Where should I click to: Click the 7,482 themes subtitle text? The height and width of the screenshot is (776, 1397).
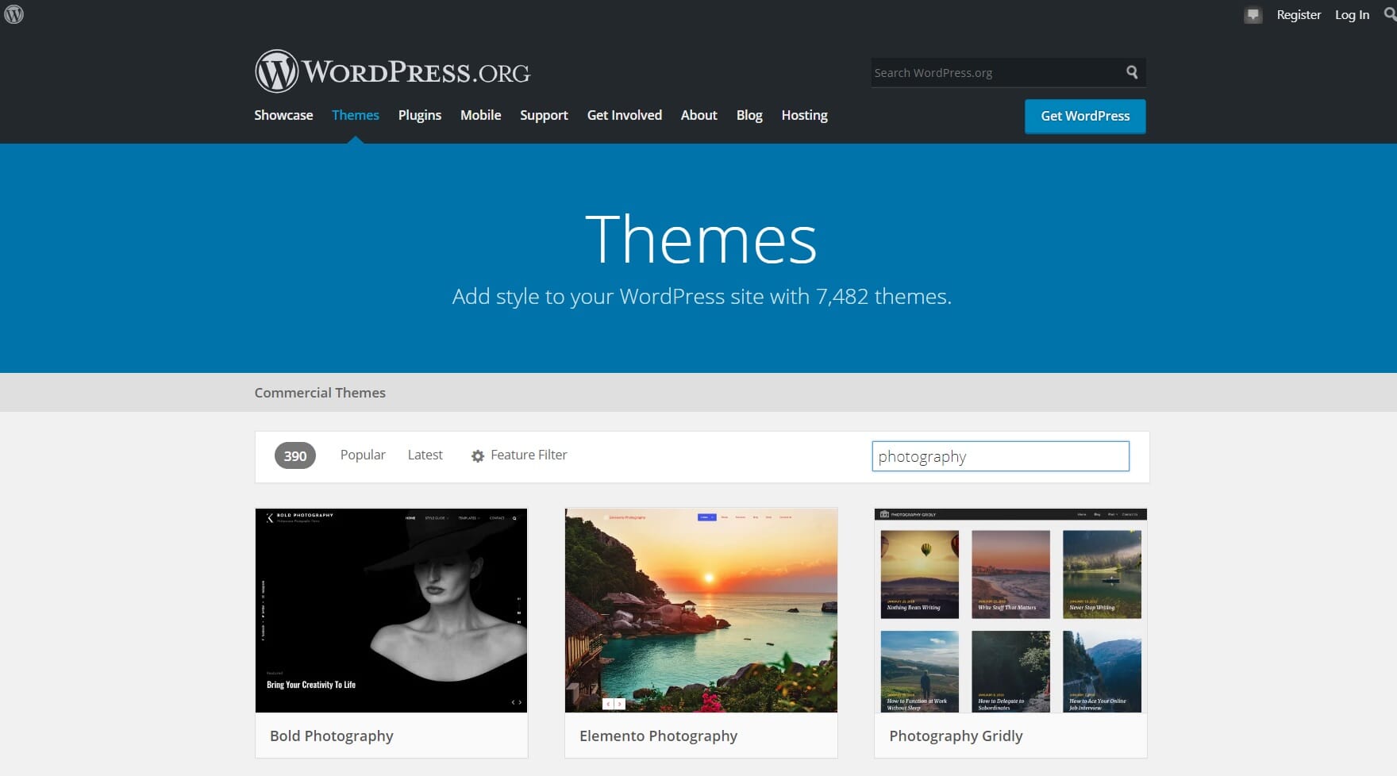tap(702, 297)
